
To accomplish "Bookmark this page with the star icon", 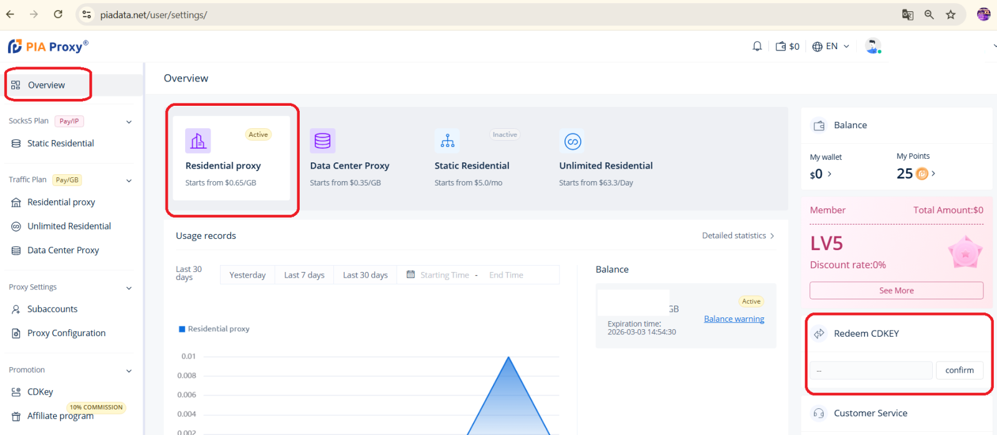I will [x=950, y=14].
